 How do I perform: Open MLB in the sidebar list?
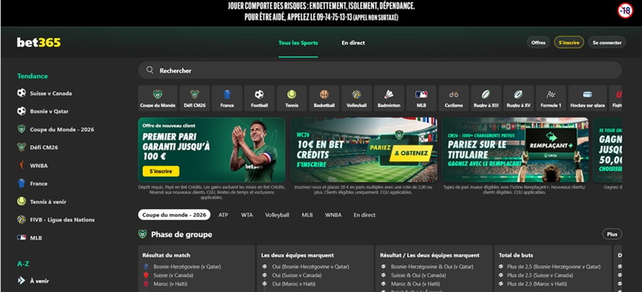coord(36,237)
